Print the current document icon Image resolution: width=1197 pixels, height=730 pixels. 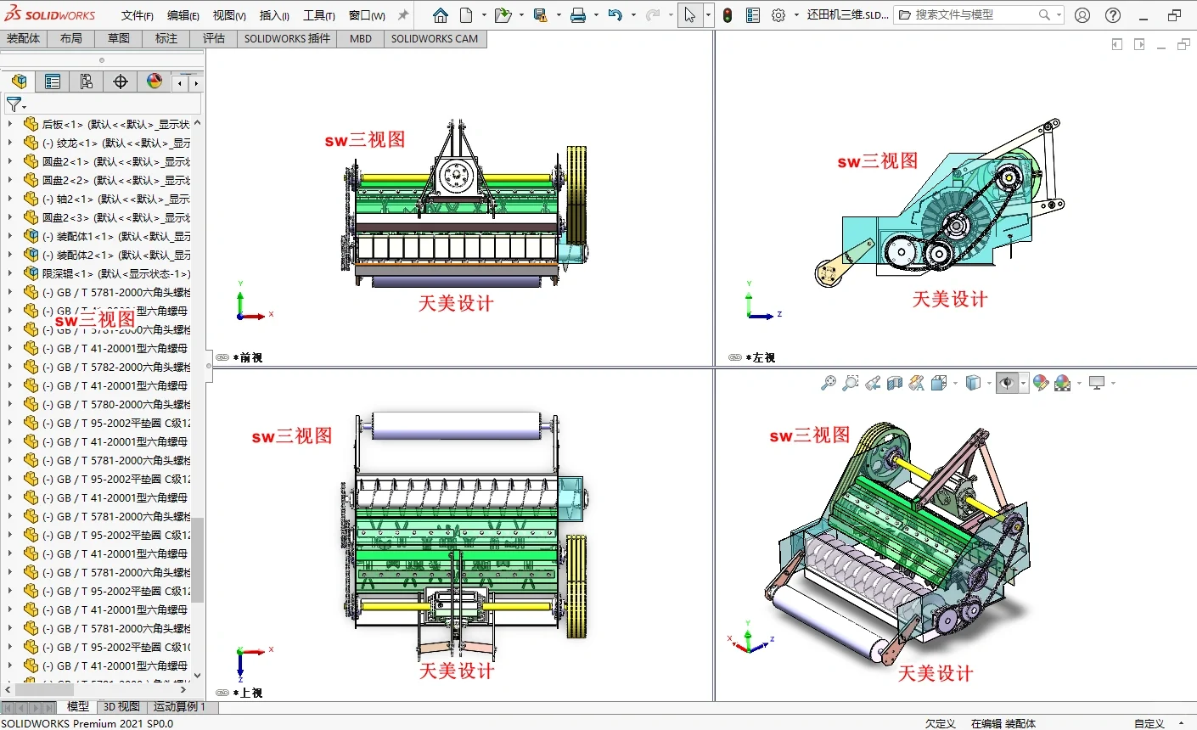pyautogui.click(x=578, y=15)
